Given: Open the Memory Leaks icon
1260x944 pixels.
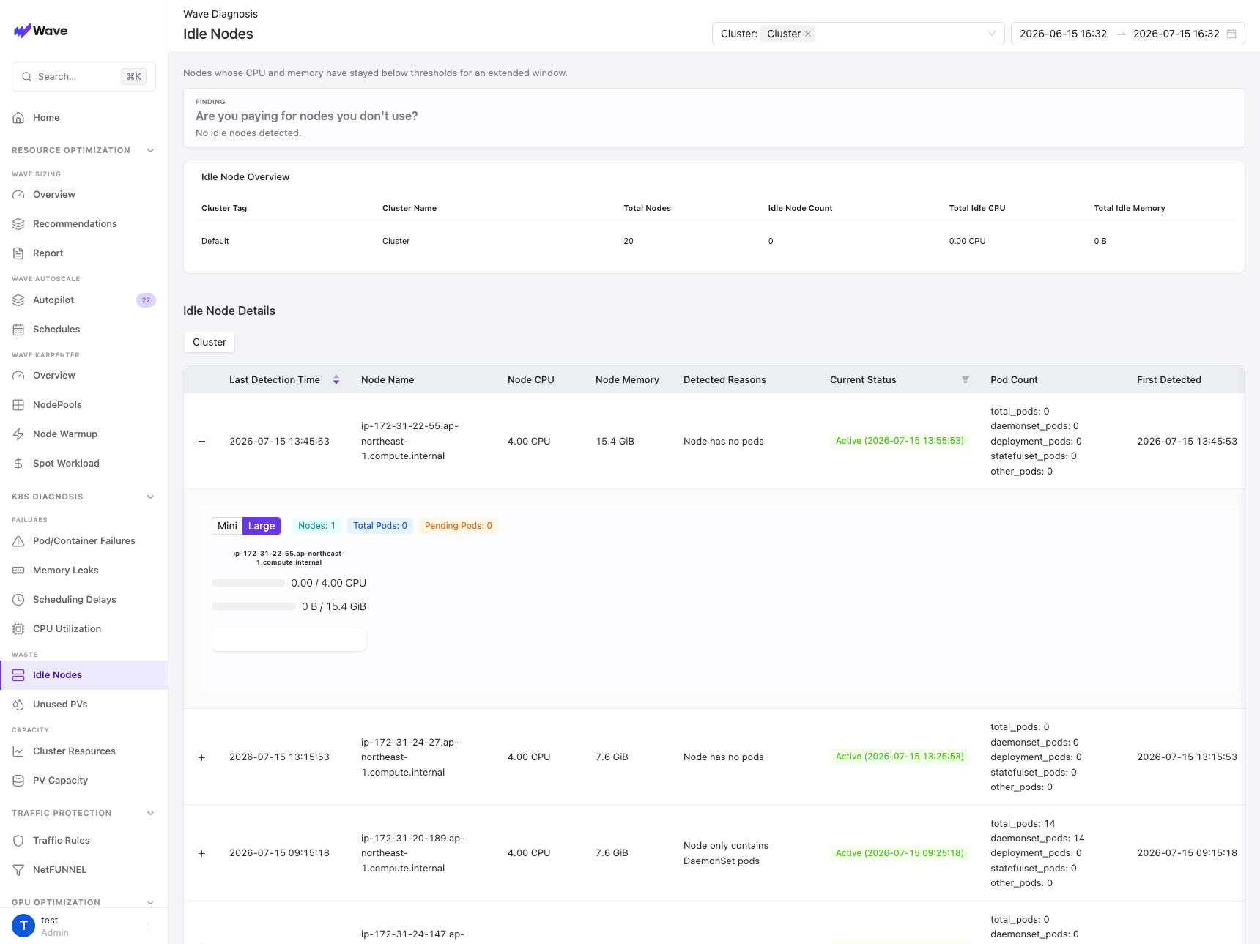Looking at the screenshot, I should click(x=18, y=571).
